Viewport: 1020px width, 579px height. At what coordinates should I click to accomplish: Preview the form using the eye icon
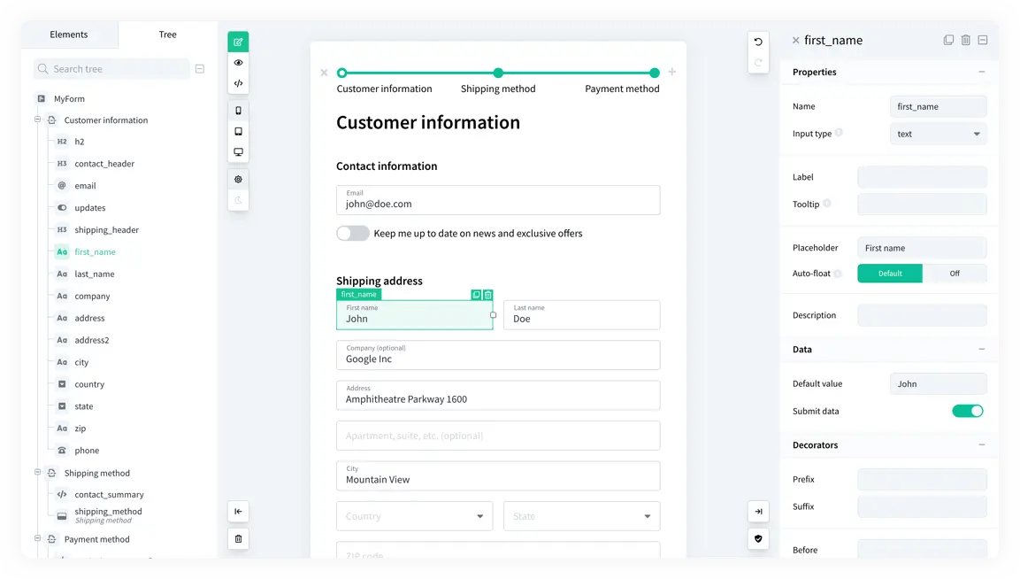[x=238, y=62]
